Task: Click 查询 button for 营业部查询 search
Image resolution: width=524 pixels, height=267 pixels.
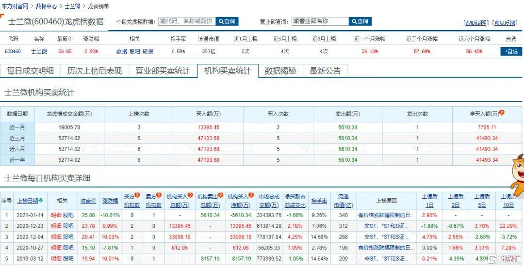Action: click(x=360, y=21)
